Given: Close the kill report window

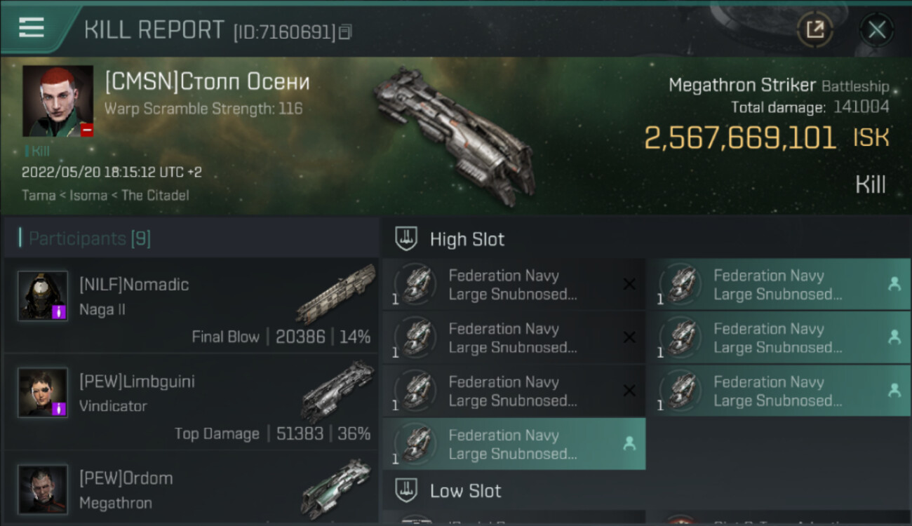Looking at the screenshot, I should point(876,29).
